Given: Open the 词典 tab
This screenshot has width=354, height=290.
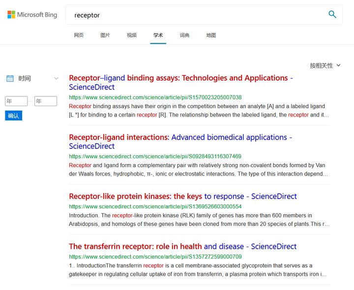Looking at the screenshot, I should (x=184, y=35).
